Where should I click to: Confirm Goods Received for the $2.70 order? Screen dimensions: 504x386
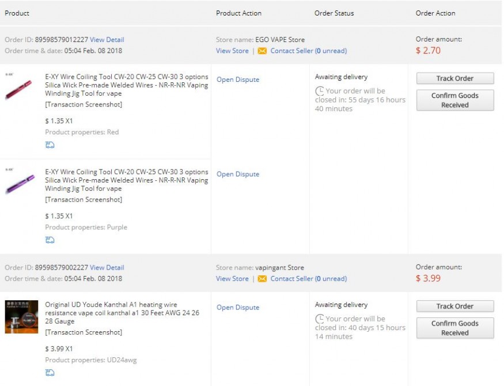pyautogui.click(x=454, y=100)
